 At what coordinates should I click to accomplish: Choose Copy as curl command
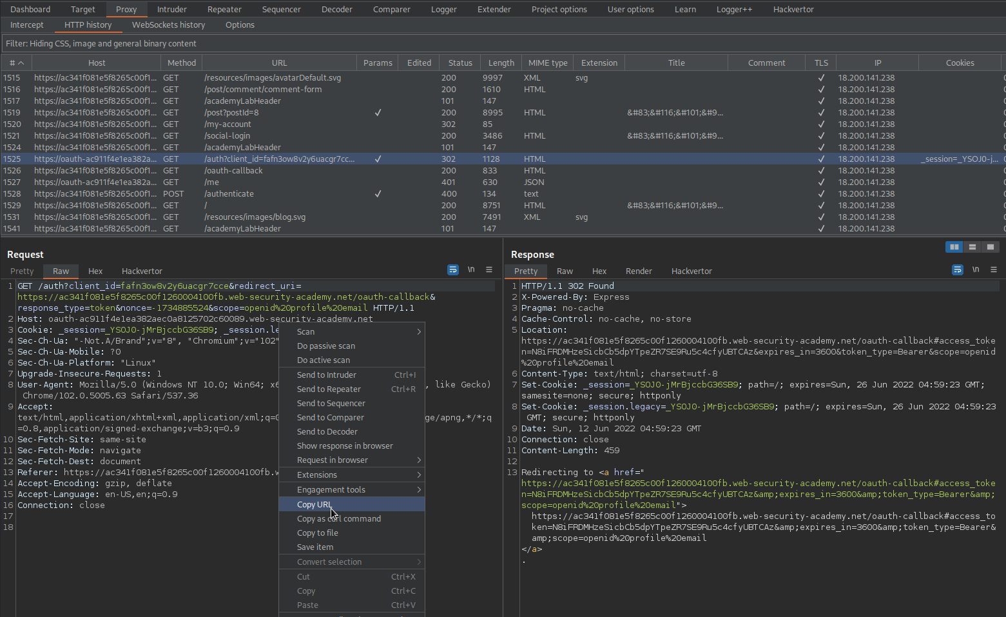352,518
